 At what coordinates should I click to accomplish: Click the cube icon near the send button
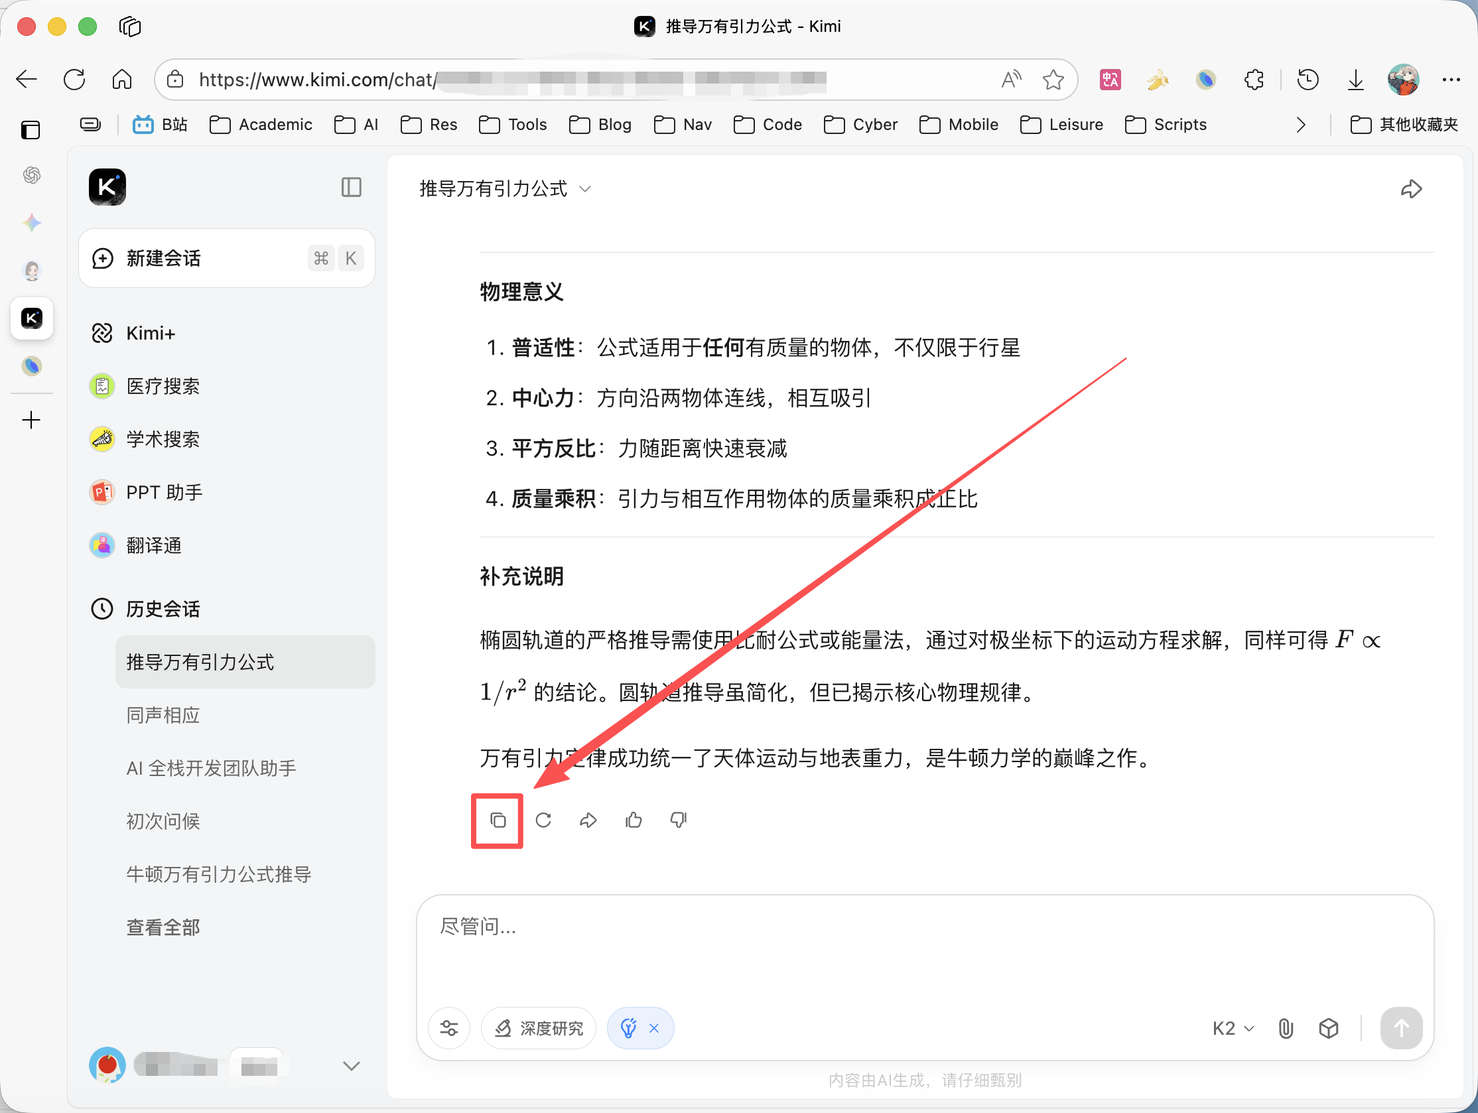(x=1328, y=1028)
